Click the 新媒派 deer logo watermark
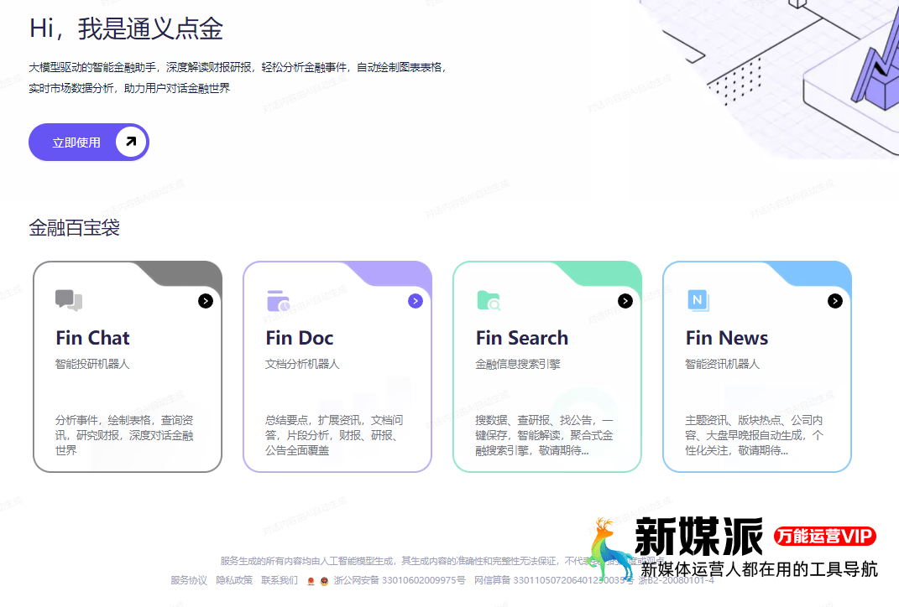This screenshot has height=607, width=899. (608, 549)
